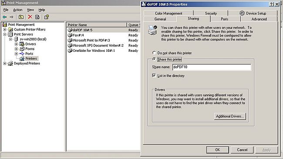Collapse the Print Servers node
The image size is (283, 159).
coord(5,34)
